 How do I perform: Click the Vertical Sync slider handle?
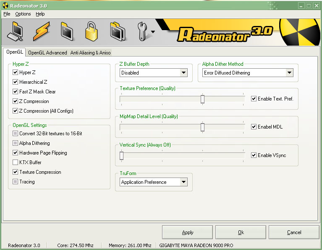tap(122, 155)
